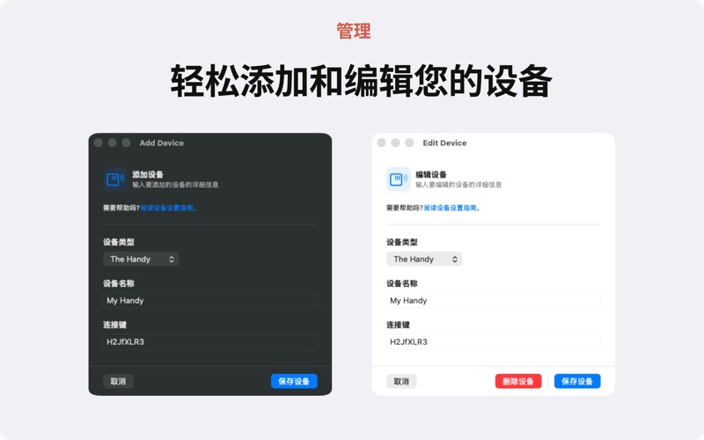
Task: Minimize the Add Device window
Action: coord(112,143)
